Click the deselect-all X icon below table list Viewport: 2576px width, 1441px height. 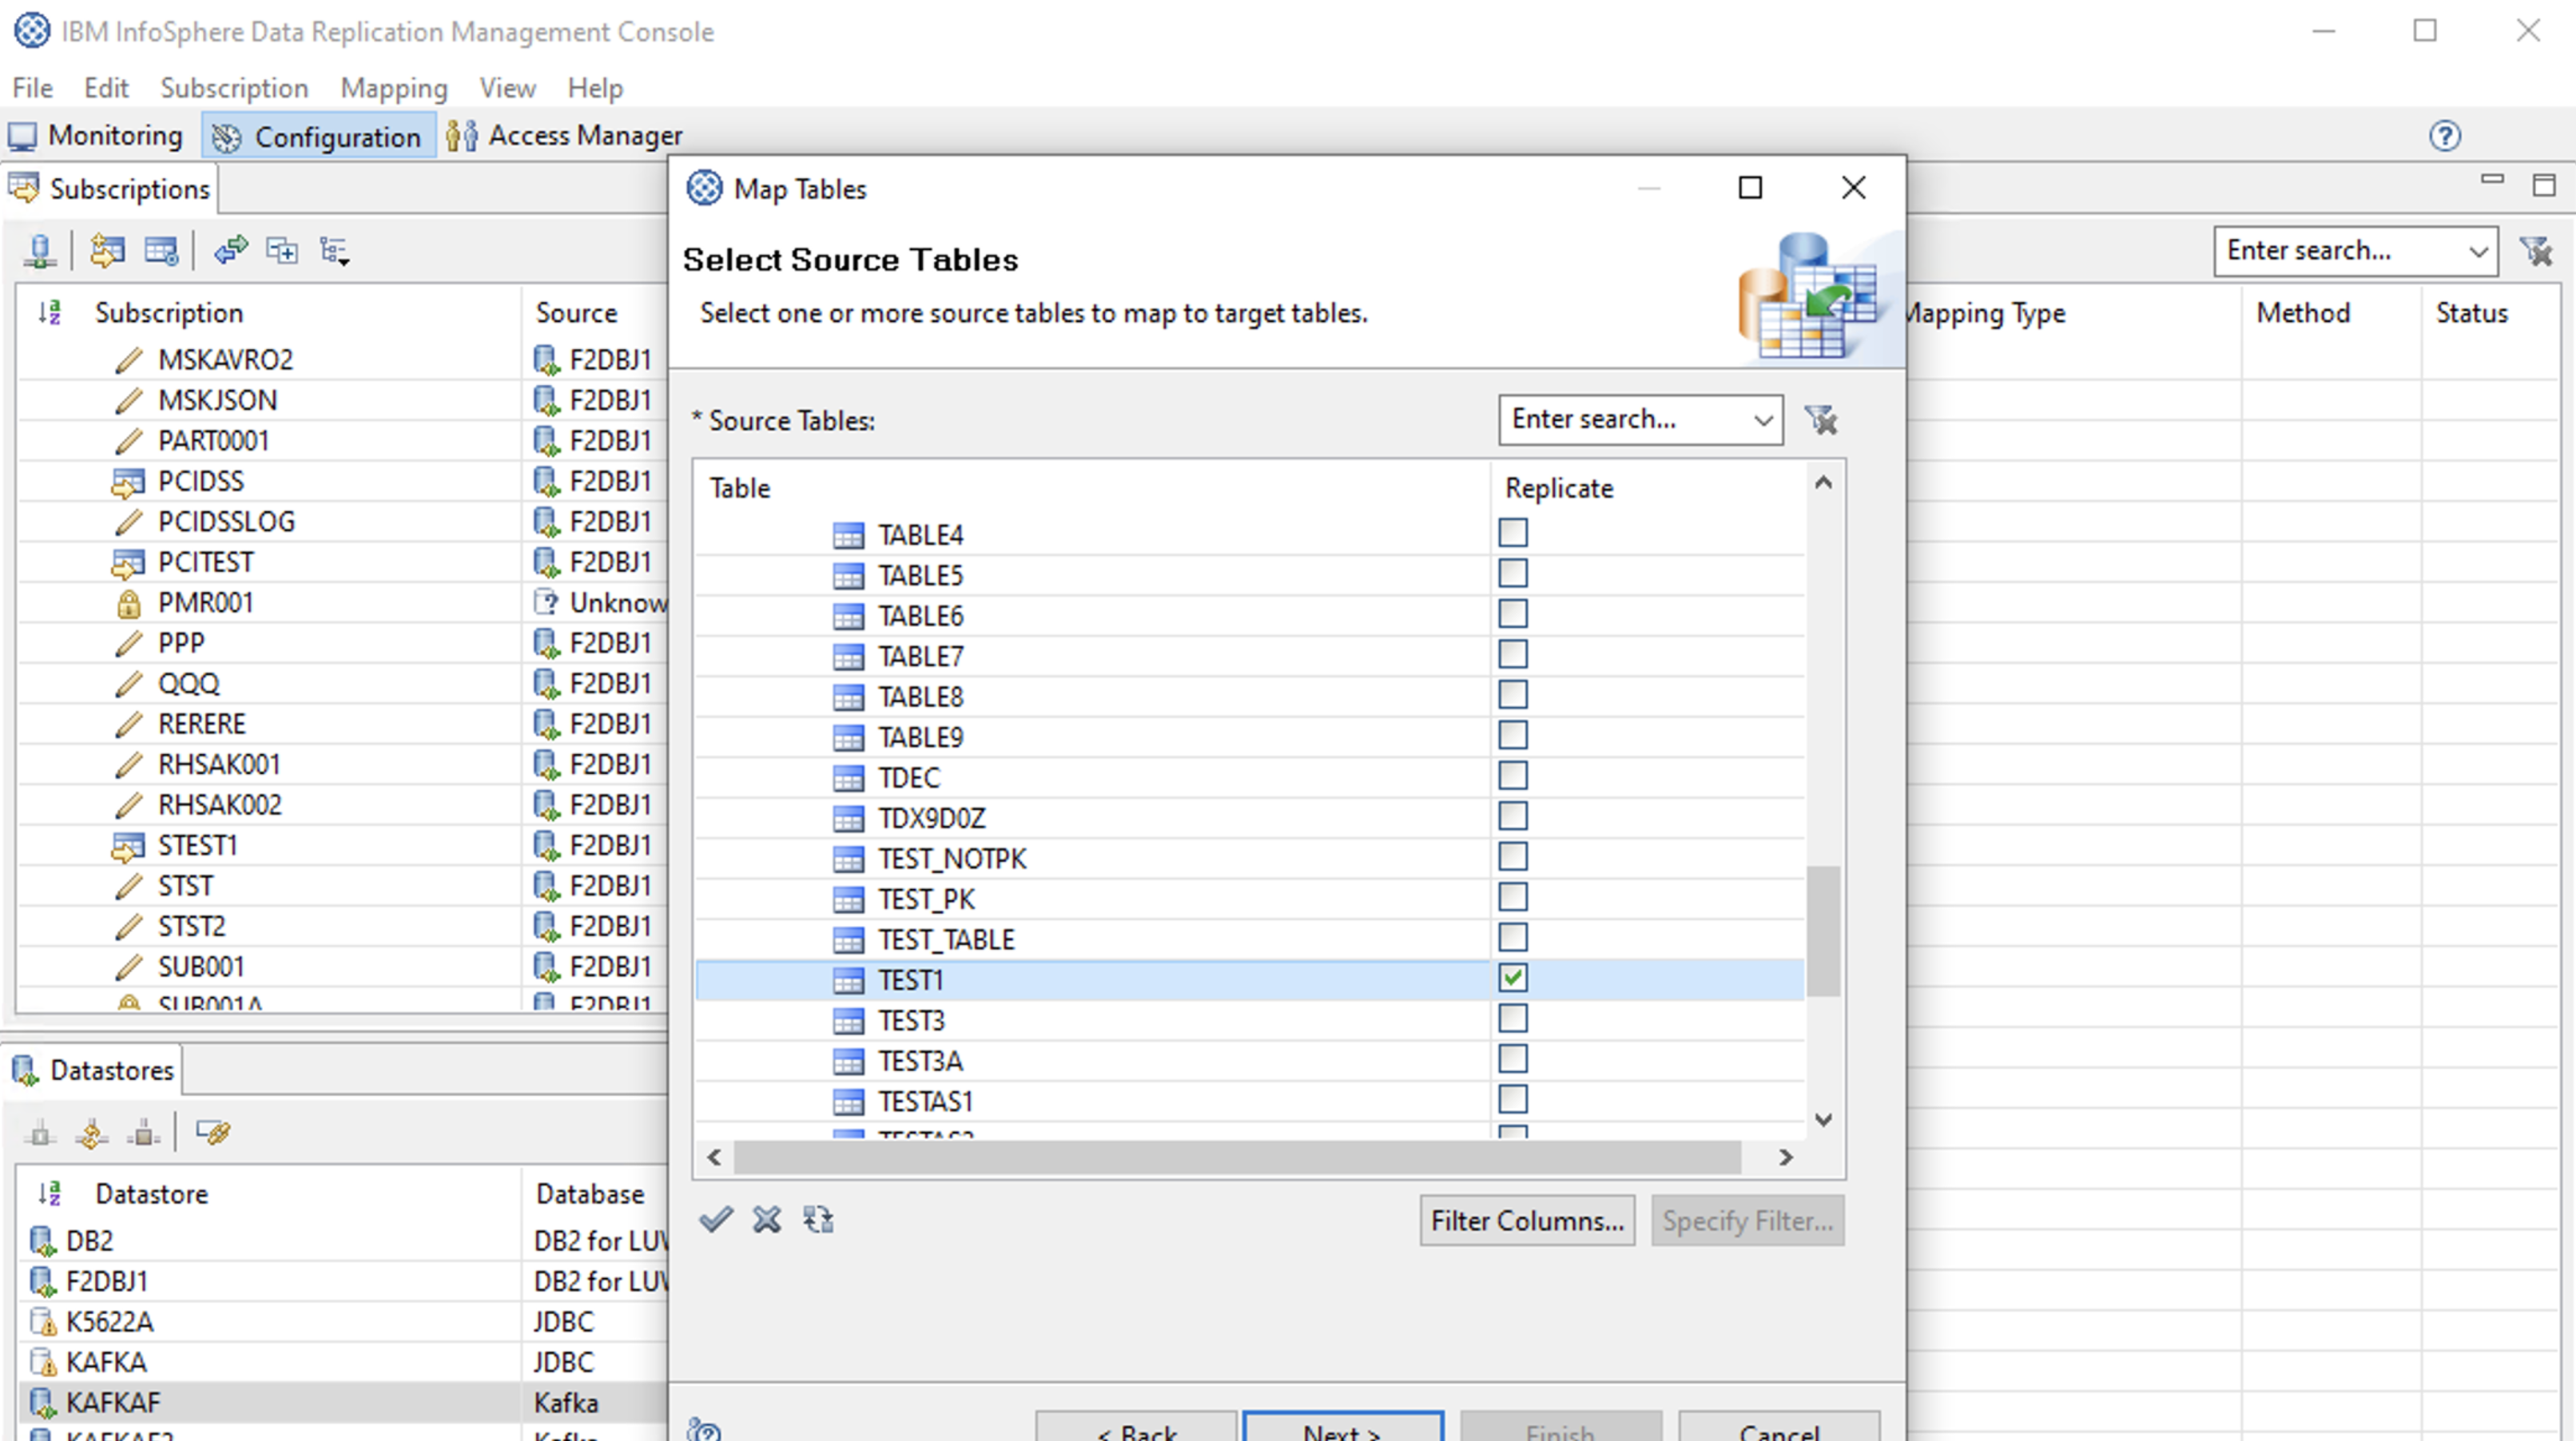coord(767,1219)
